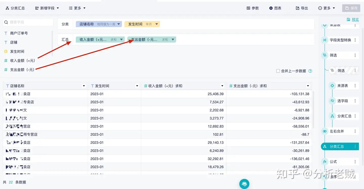Open the 发生时间 column header menu arrow

pos(137,86)
